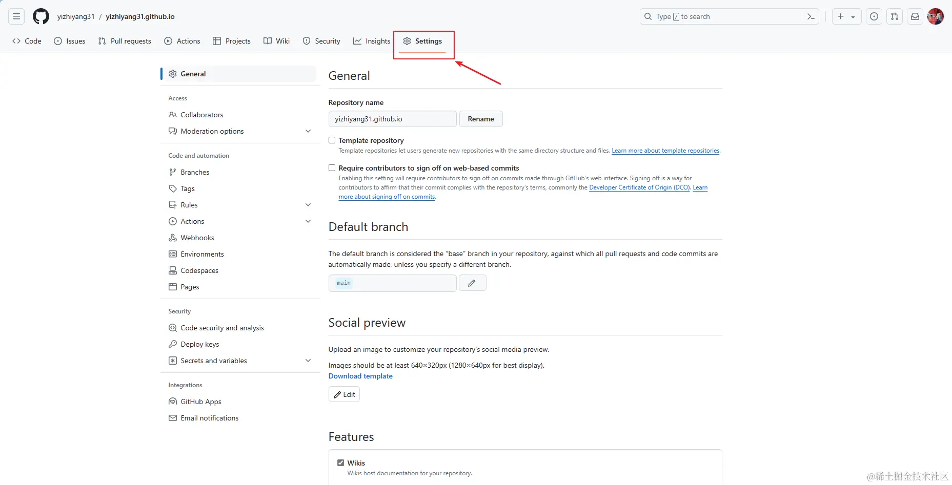Expand the Rules section chevron
Screen dimensions: 952x485
308,205
